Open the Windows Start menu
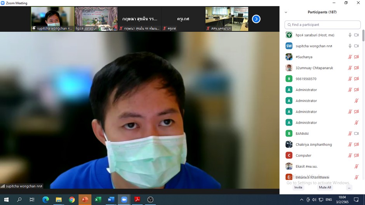 tap(6, 200)
